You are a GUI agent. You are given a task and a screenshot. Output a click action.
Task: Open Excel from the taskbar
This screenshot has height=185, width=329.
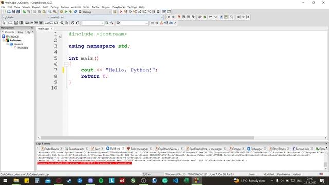click(x=186, y=180)
